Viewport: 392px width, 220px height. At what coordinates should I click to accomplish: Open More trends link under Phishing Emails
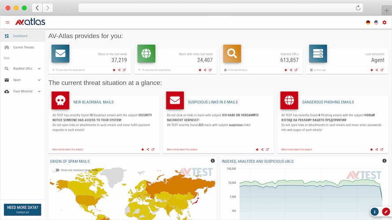click(296, 150)
